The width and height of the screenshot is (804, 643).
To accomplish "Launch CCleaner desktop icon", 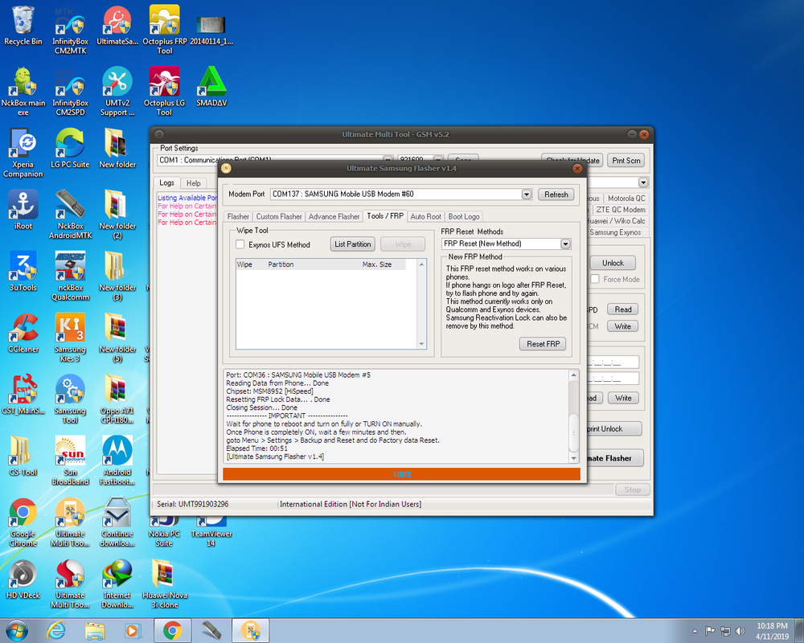I will coord(23,333).
